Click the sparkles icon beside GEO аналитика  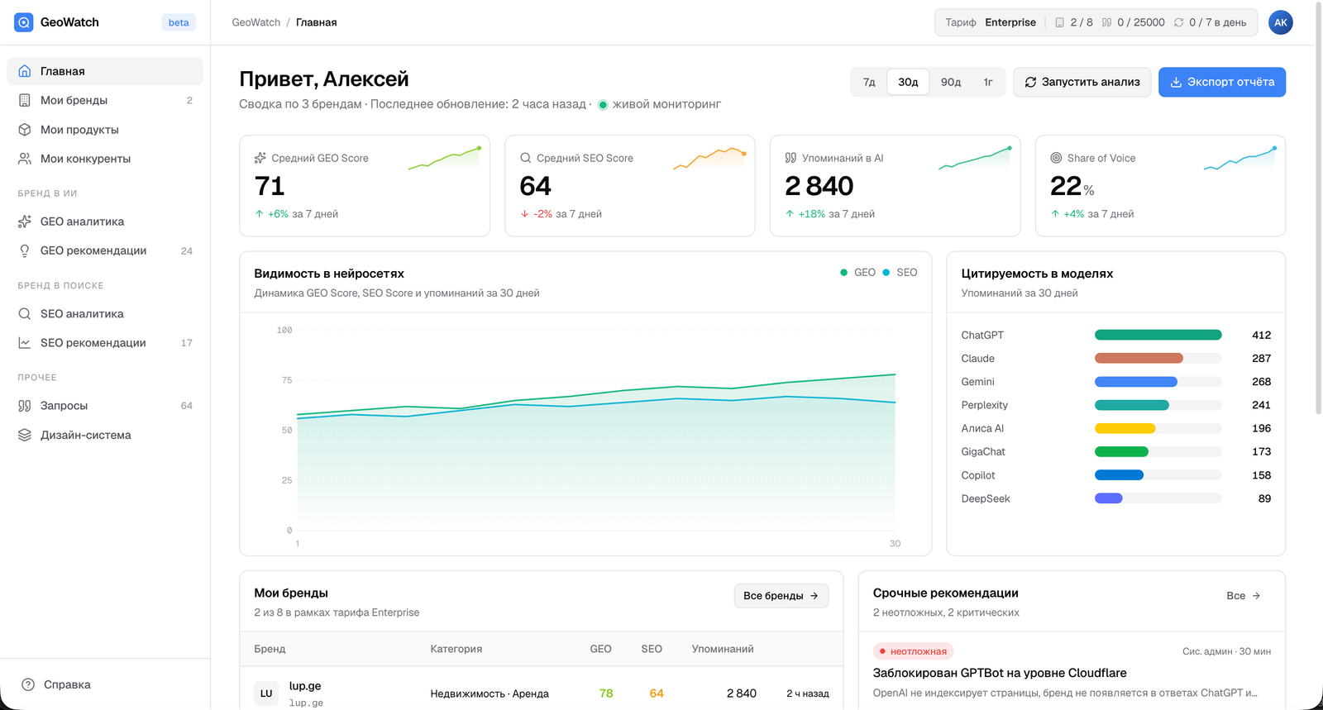tap(25, 222)
